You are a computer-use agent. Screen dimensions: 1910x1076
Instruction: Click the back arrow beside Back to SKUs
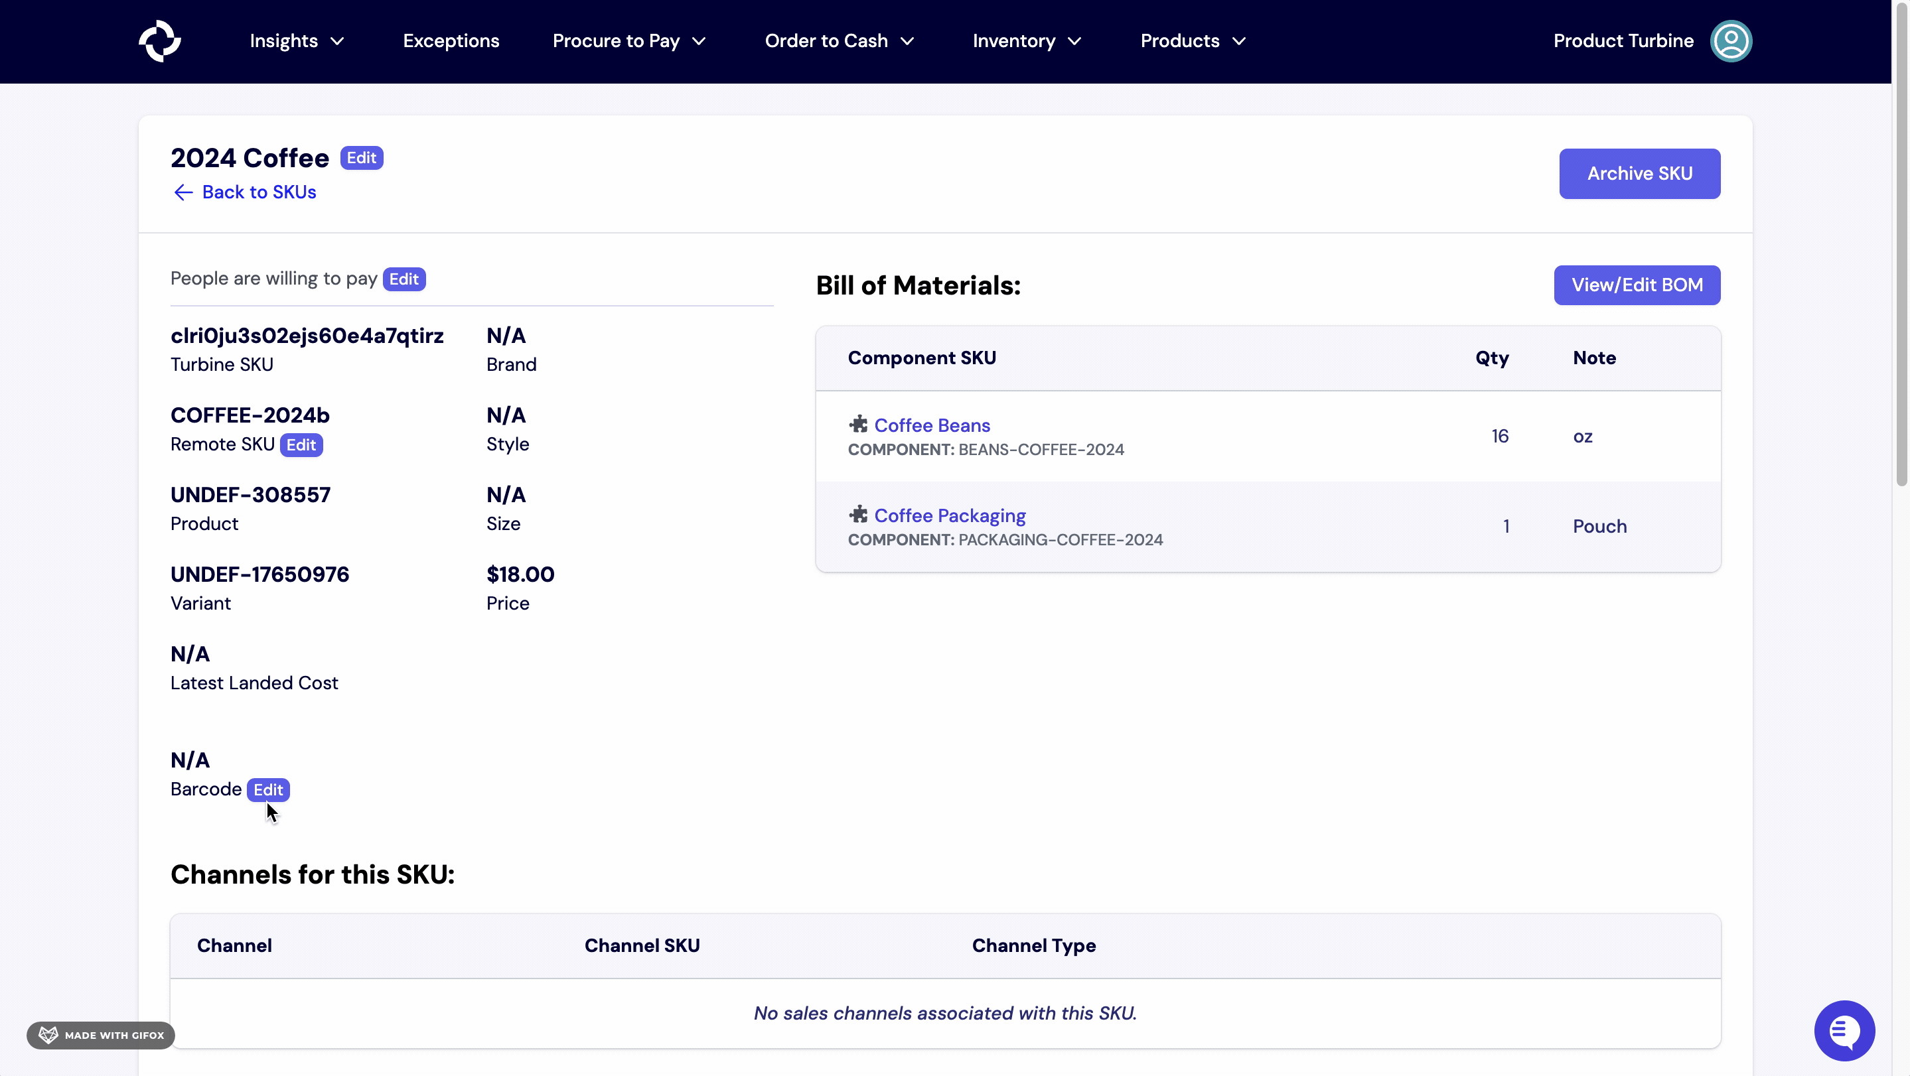(x=183, y=192)
